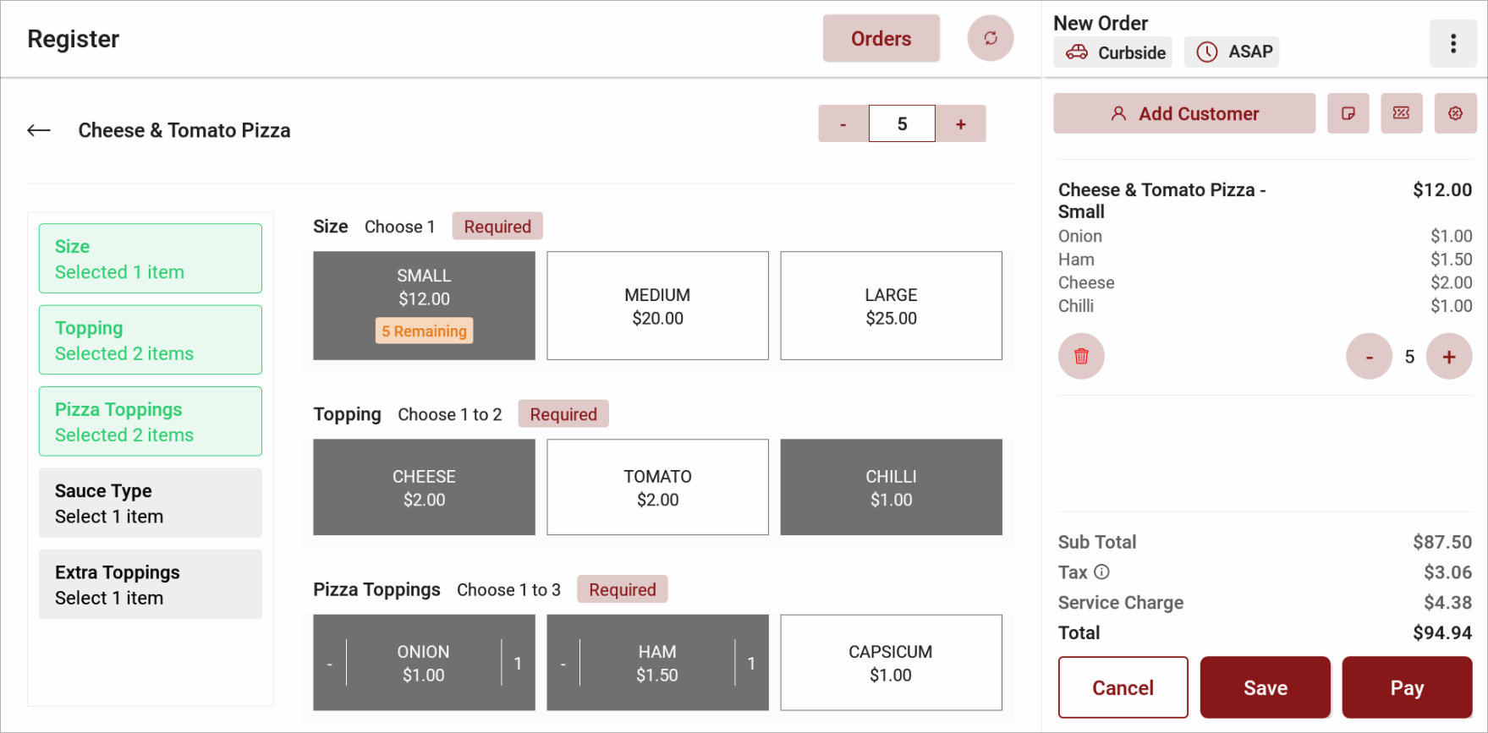Click Add Customer
This screenshot has height=733, width=1488.
pyautogui.click(x=1183, y=113)
